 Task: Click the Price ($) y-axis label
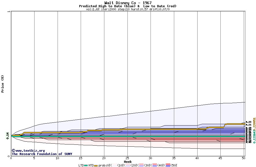point(3,83)
